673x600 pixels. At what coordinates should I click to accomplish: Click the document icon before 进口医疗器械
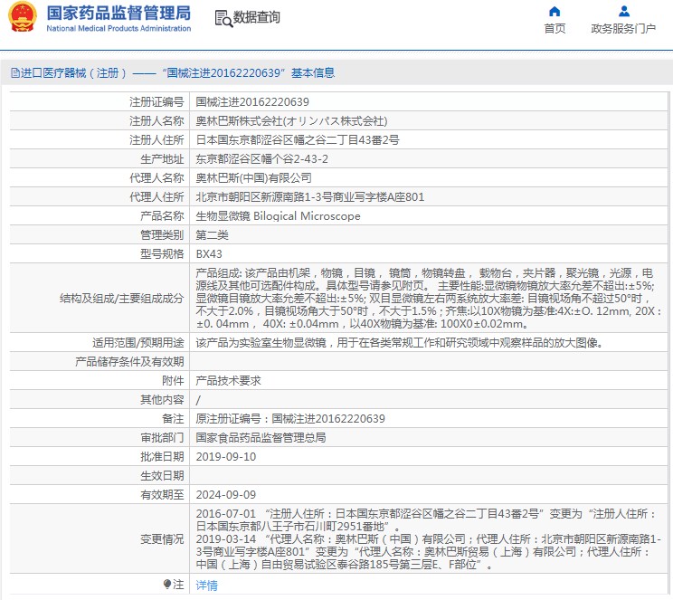pos(15,73)
